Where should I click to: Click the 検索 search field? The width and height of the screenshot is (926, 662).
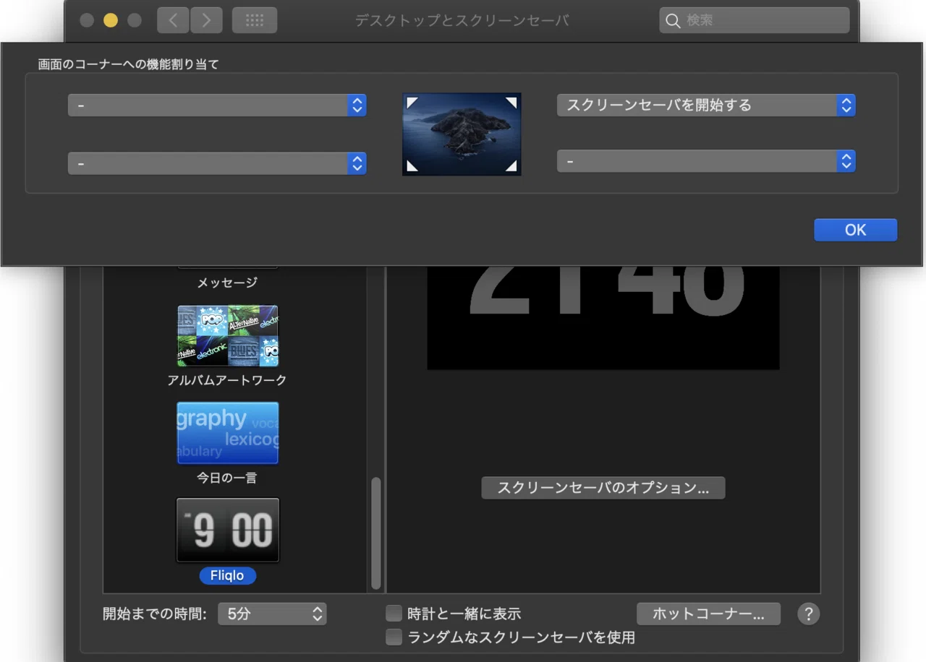755,20
